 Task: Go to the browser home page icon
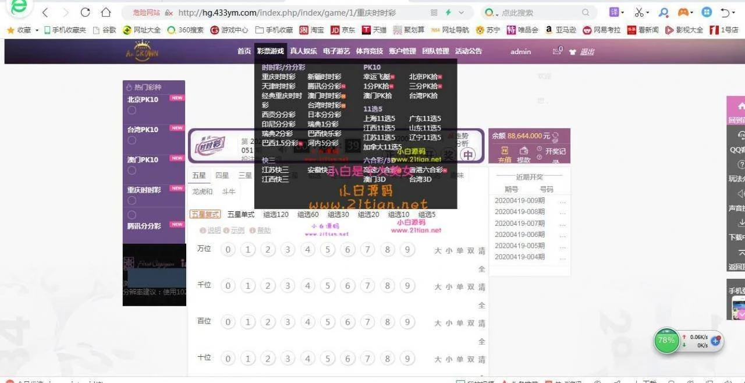[105, 12]
